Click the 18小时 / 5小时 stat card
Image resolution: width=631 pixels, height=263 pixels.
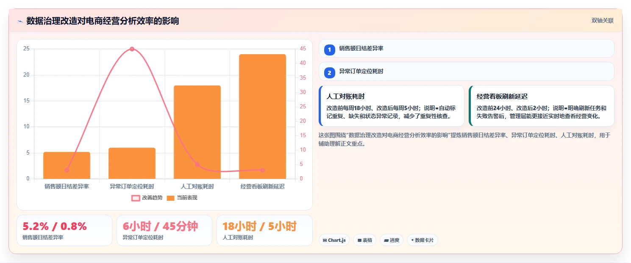(264, 230)
